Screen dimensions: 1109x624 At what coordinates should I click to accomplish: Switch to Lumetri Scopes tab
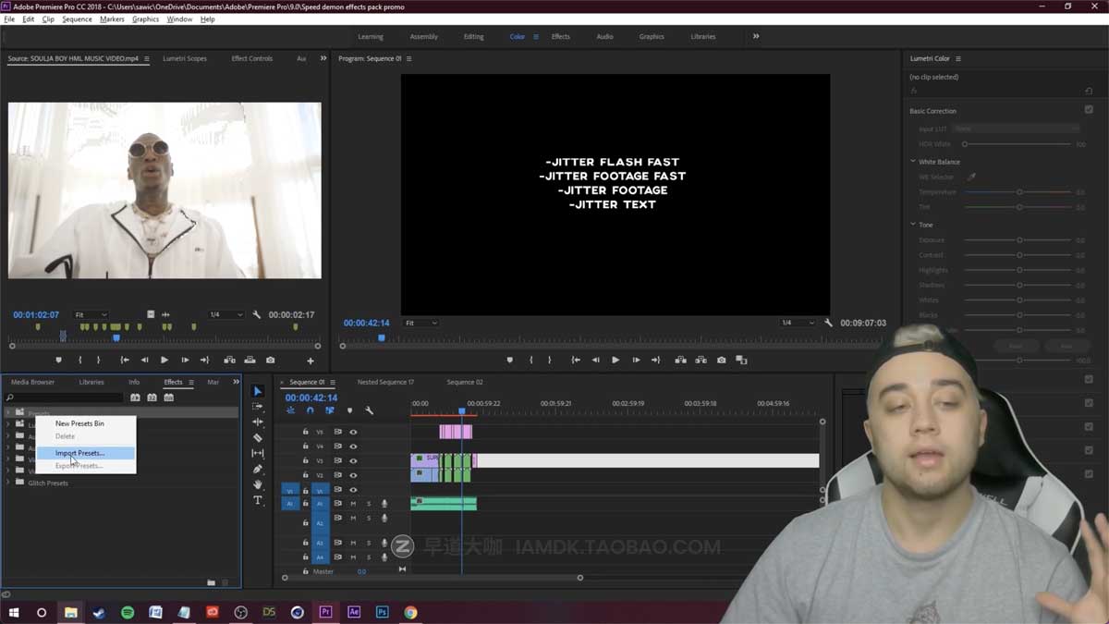[x=185, y=58]
